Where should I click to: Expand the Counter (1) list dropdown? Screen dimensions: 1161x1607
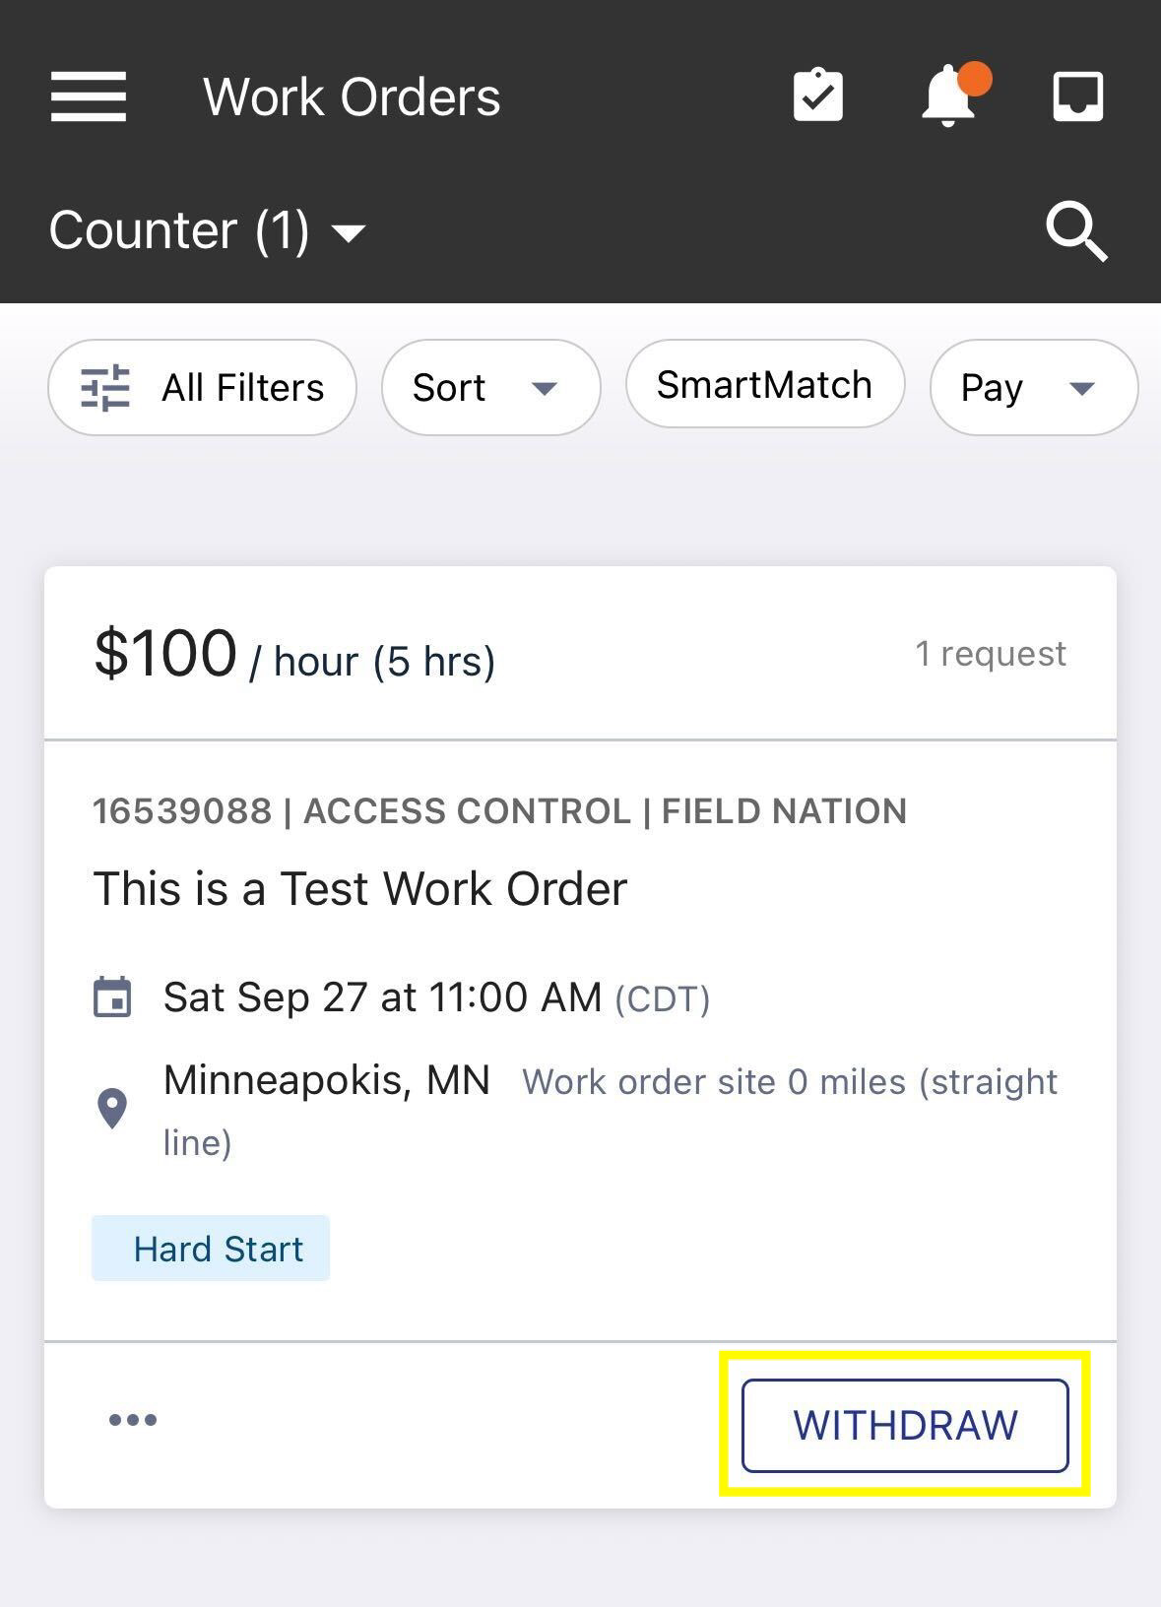[207, 231]
